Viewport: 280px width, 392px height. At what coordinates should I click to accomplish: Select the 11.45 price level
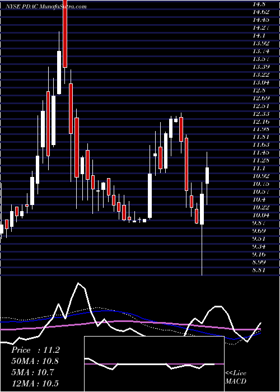coord(261,152)
